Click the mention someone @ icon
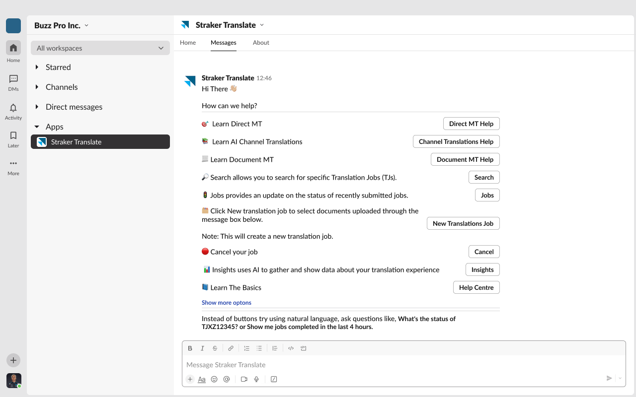Image resolution: width=636 pixels, height=397 pixels. (x=227, y=379)
